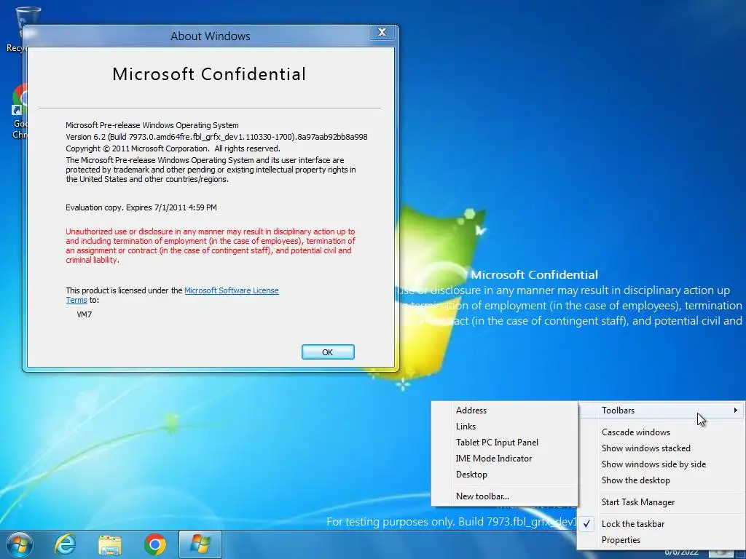746x559 pixels.
Task: Open Start Task Manager
Action: point(661,502)
